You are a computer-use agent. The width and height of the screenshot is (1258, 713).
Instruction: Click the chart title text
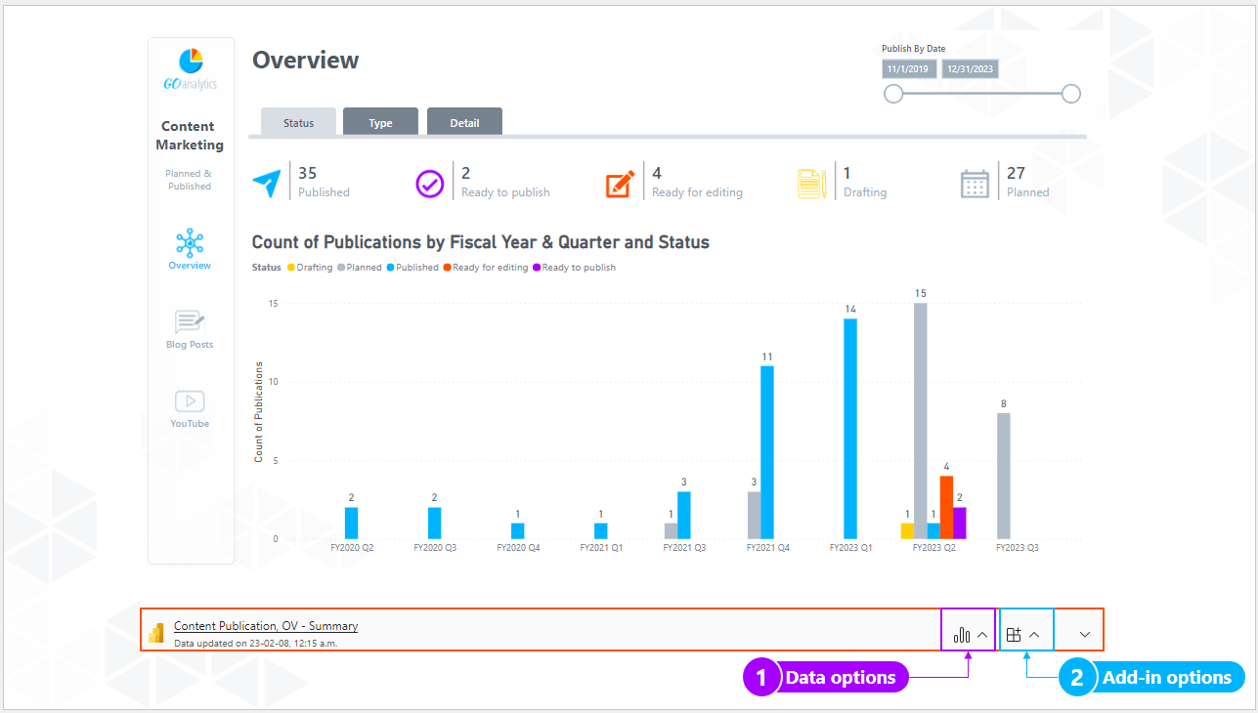pyautogui.click(x=481, y=242)
